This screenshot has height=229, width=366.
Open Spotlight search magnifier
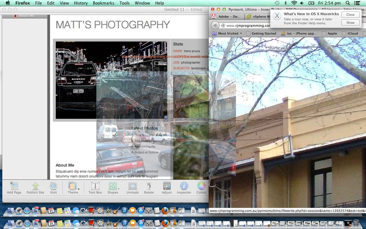tap(348, 3)
